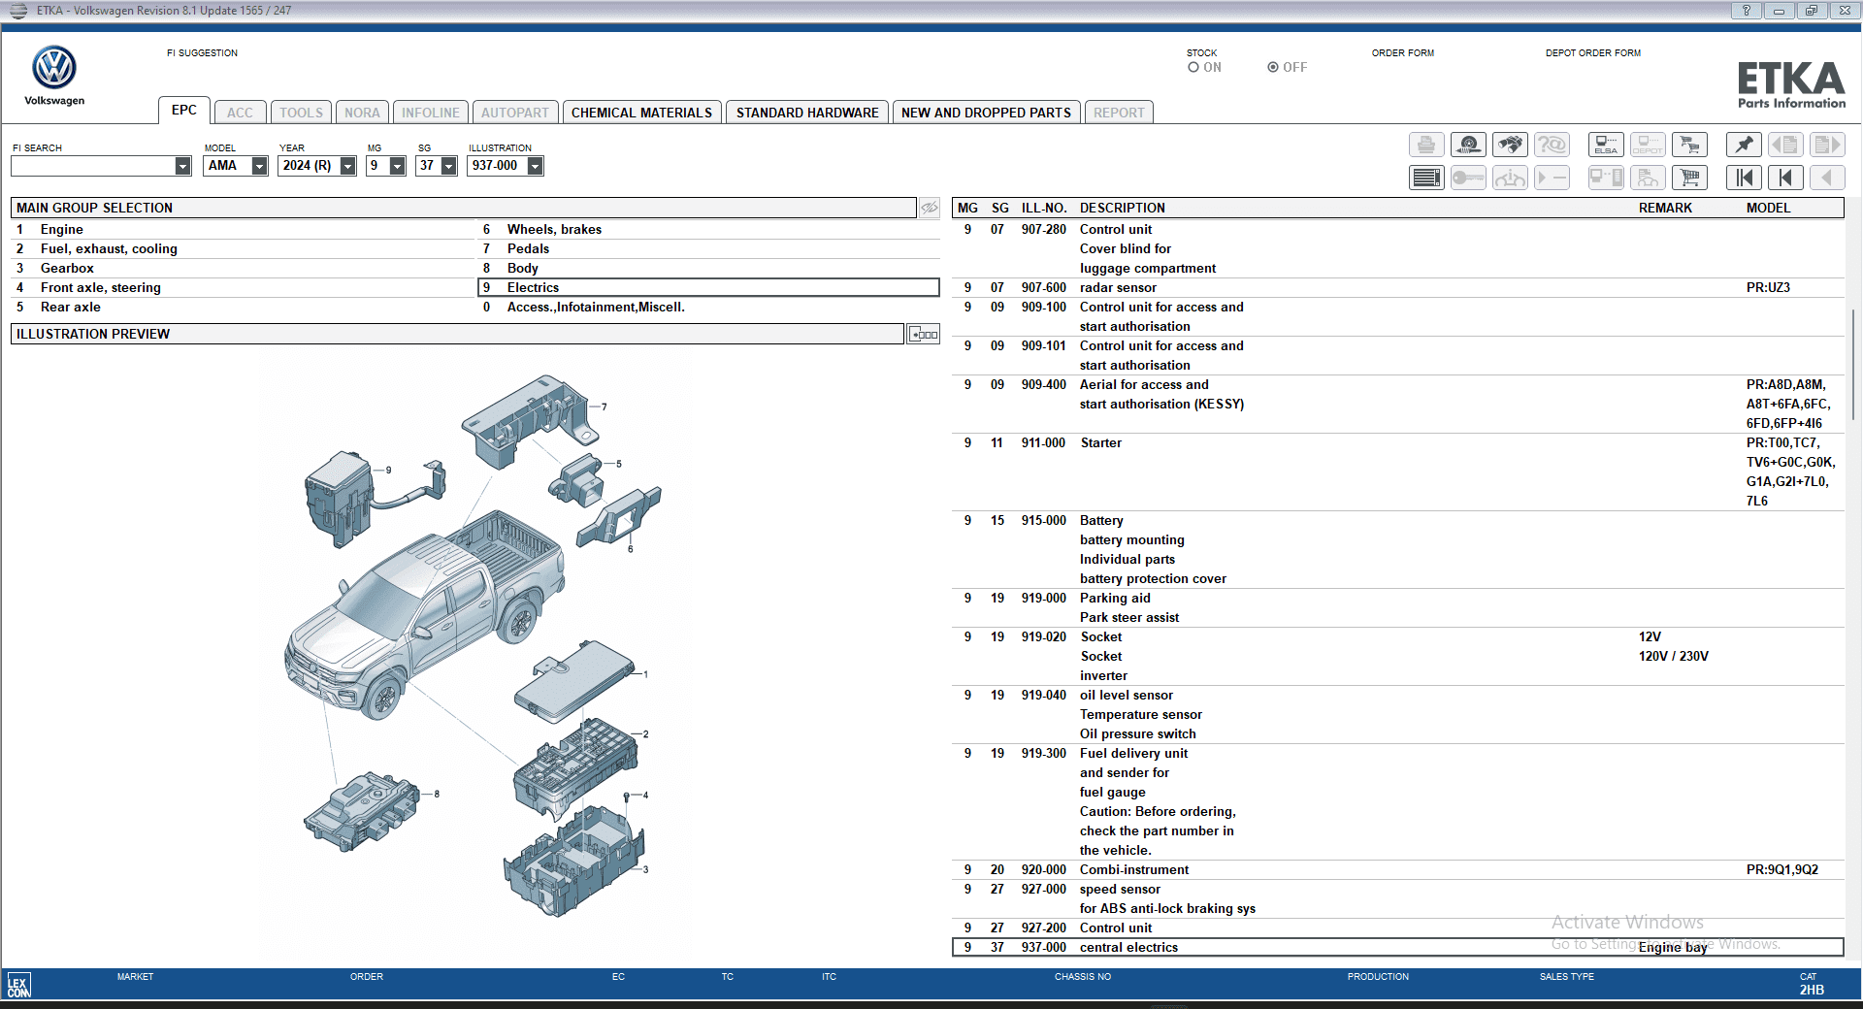The image size is (1863, 1009).
Task: Turn stock display ON
Action: pos(1193,68)
